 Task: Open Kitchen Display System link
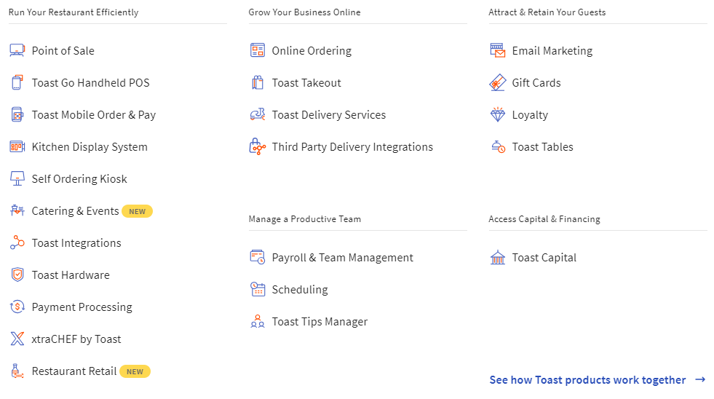point(90,146)
